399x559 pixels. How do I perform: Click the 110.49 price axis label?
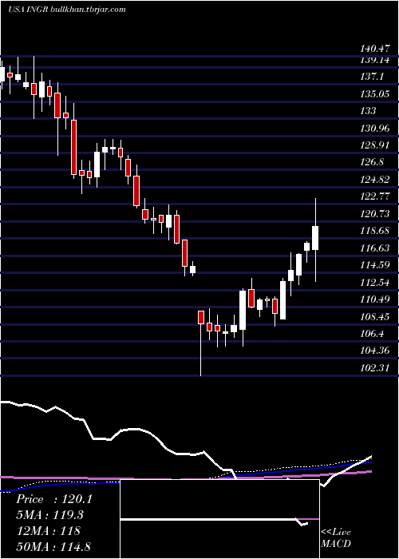pyautogui.click(x=374, y=299)
